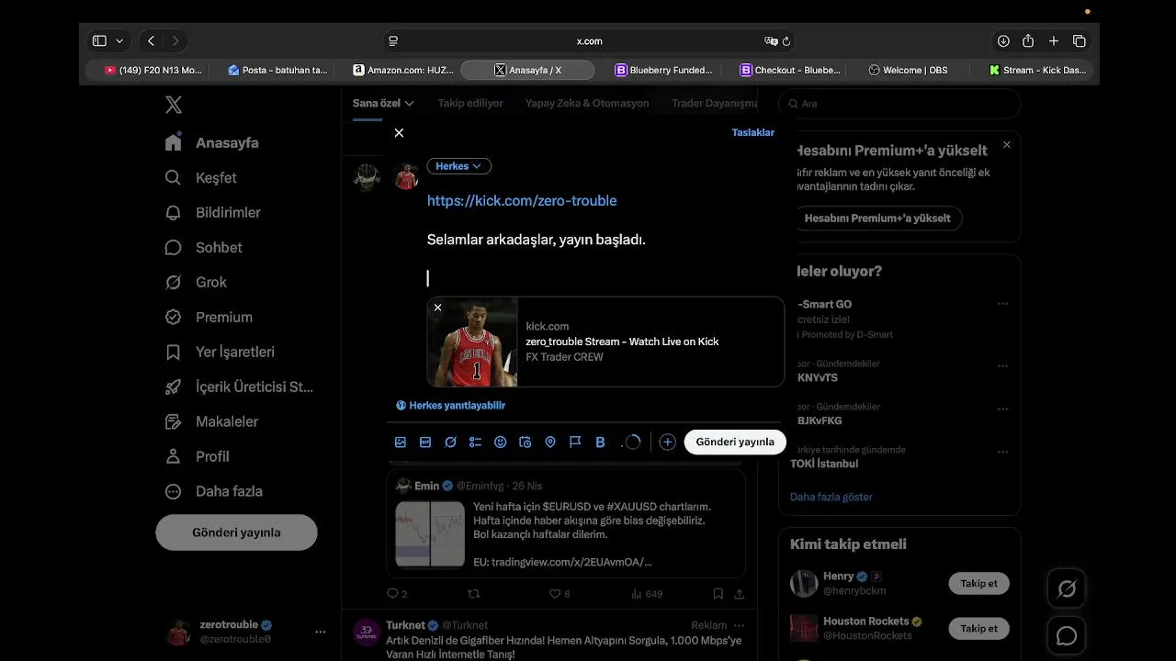Go to Anasayfa in sidebar
The height and width of the screenshot is (661, 1176).
click(213, 142)
